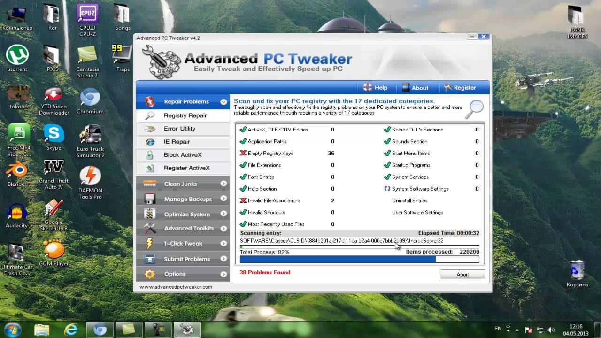Select the Blender desktop icon
Viewport: 601px width, 338px height.
[17, 174]
